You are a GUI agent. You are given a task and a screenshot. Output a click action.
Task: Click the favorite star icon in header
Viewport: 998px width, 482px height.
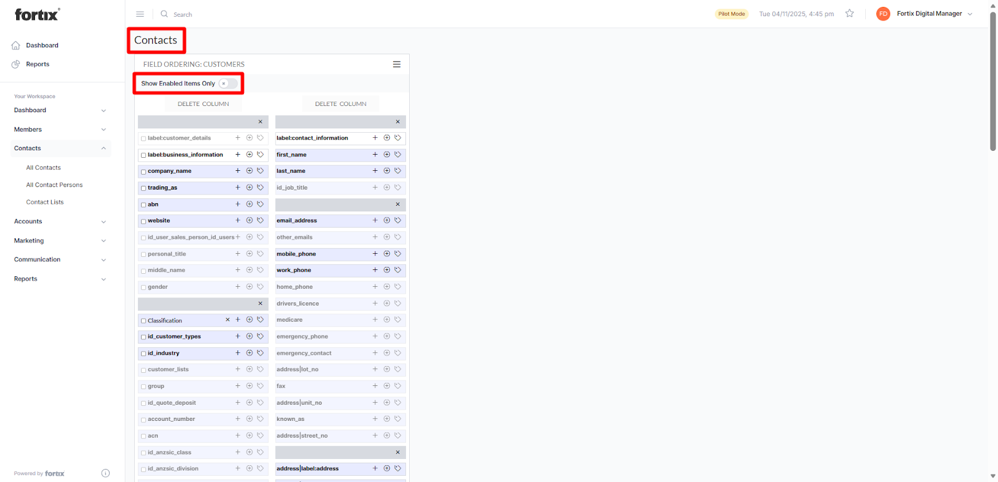click(849, 14)
